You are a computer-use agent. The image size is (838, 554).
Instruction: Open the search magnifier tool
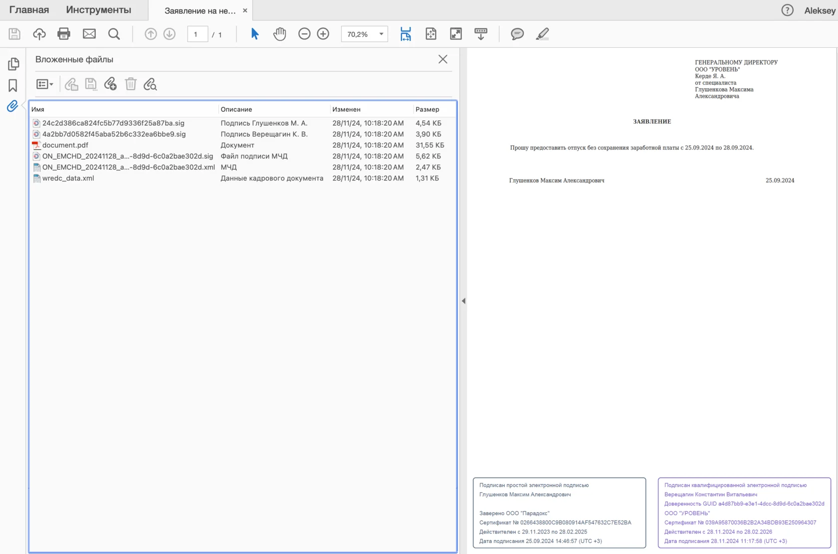[114, 34]
